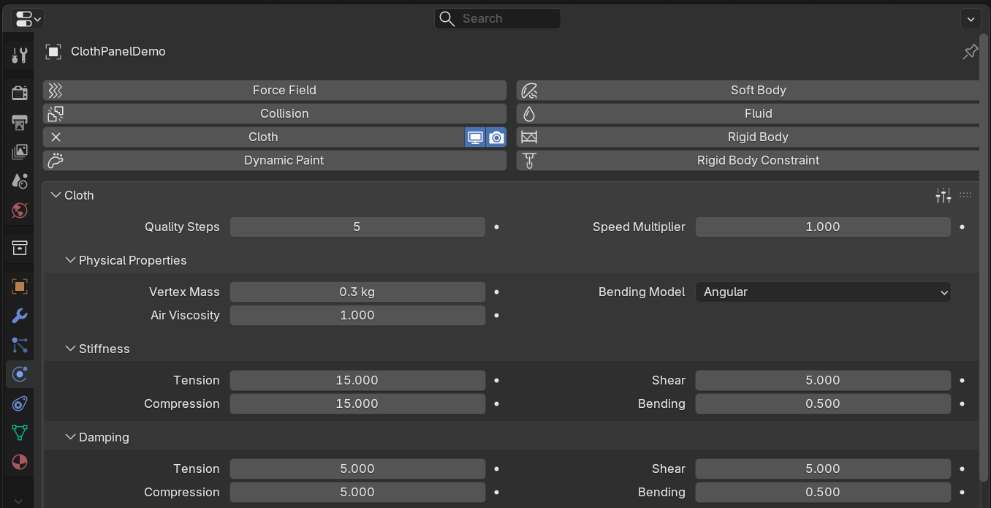Collapse the Stiffness subpanel

point(70,349)
